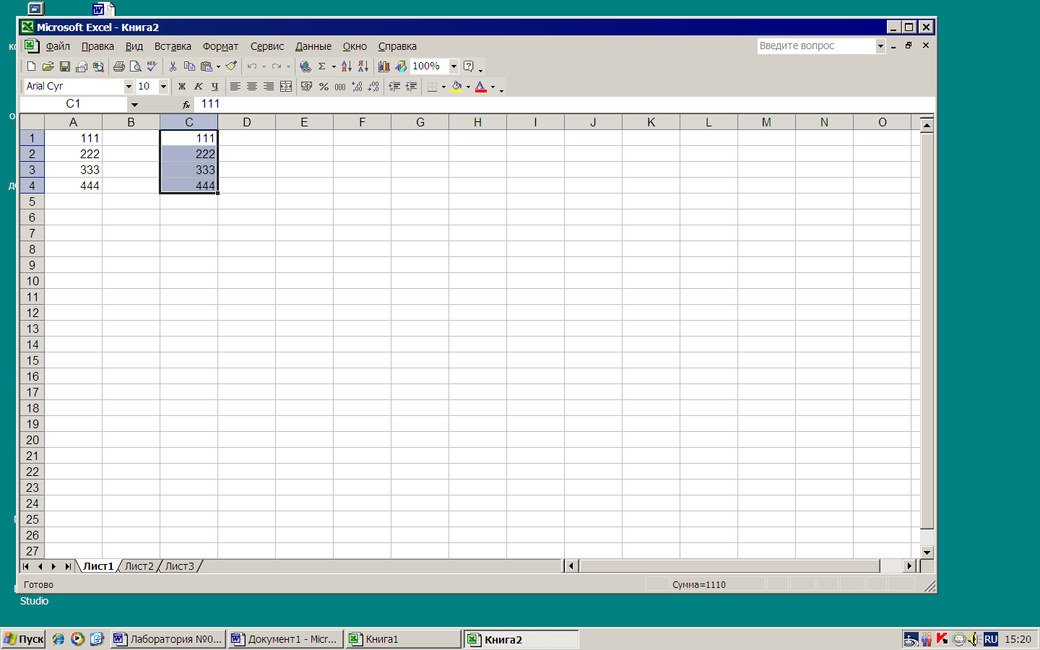This screenshot has height=650, width=1040.
Task: Open the Формат menu
Action: coord(220,46)
